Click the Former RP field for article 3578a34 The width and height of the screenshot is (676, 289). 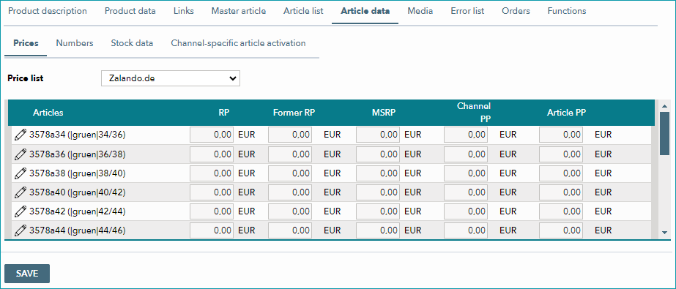[x=290, y=135]
